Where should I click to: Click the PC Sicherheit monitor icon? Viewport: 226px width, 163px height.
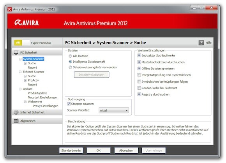tap(16, 53)
